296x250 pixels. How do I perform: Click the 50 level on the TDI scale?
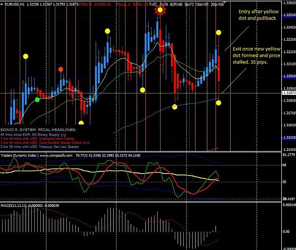click(x=285, y=182)
